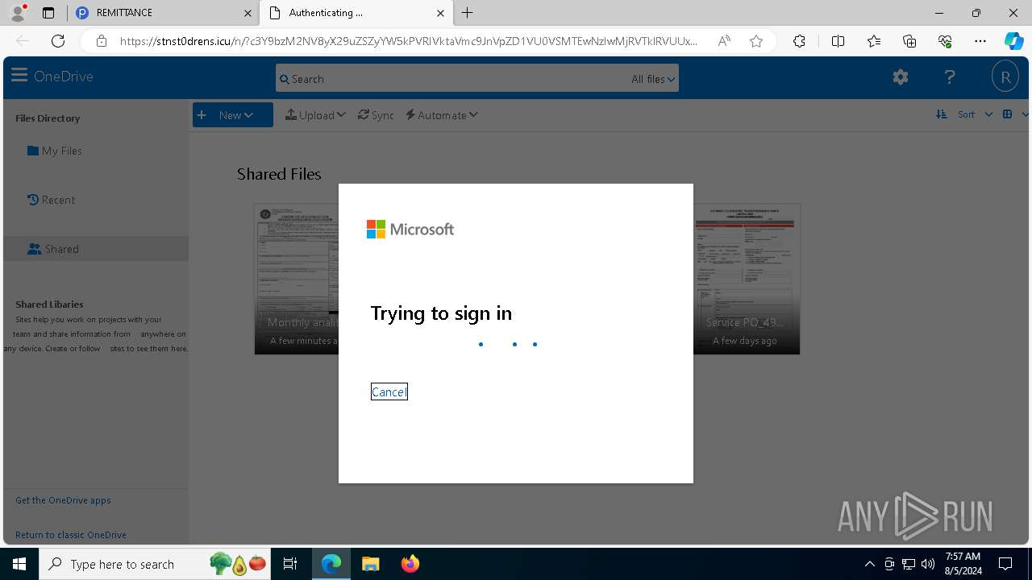Open the browser Extensions icon
Screen dimensions: 1032x580
pyautogui.click(x=799, y=41)
